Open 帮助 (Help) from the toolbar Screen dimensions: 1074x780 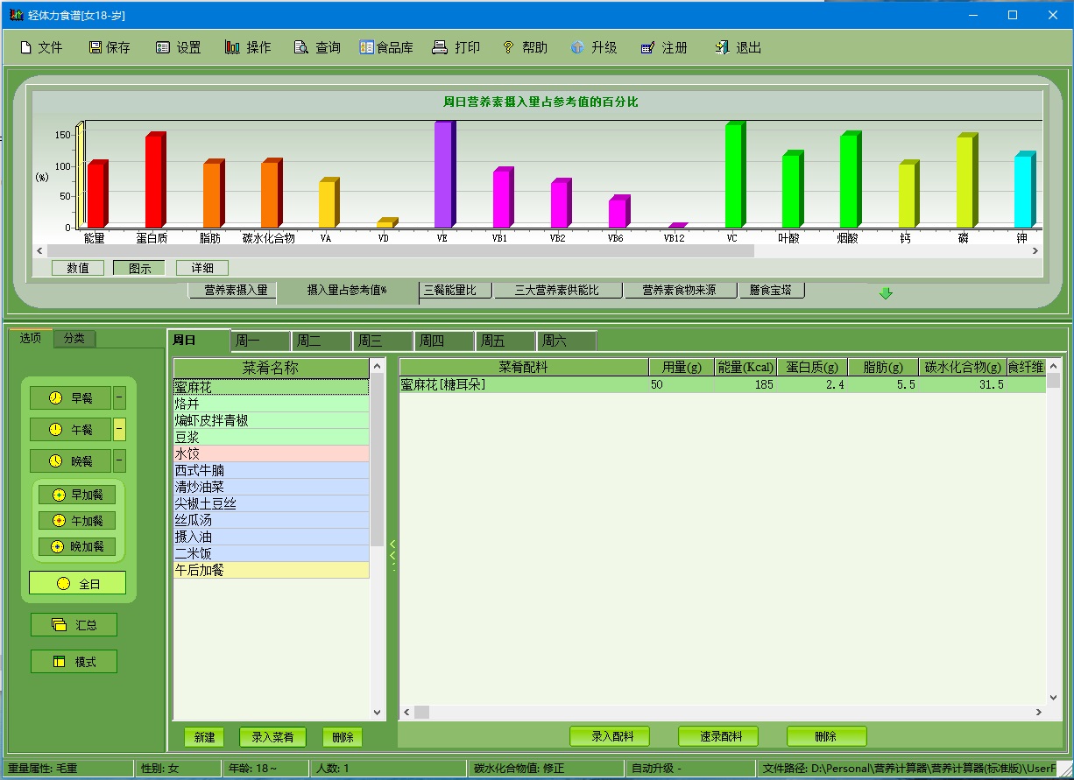pyautogui.click(x=508, y=48)
